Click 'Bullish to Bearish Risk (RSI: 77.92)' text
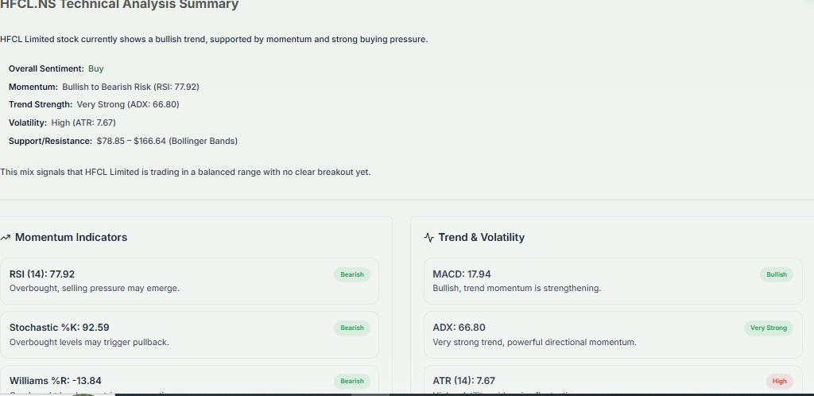The width and height of the screenshot is (814, 396). point(131,87)
